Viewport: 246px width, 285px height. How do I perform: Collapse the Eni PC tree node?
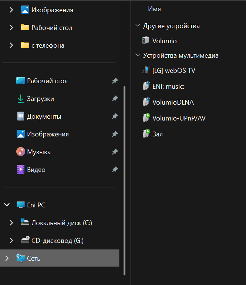click(7, 205)
